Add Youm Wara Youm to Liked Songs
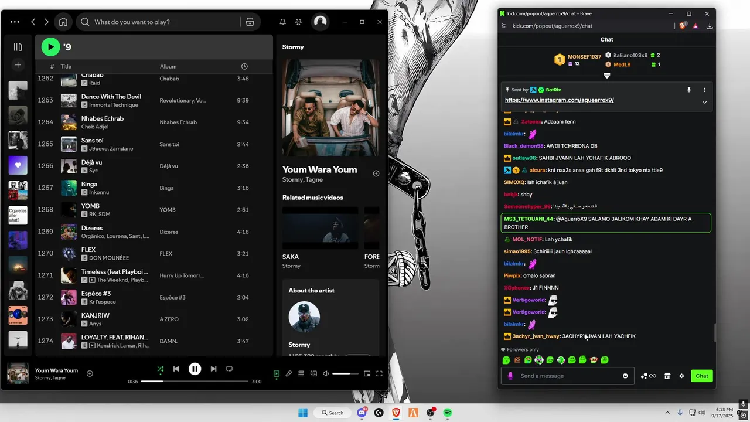This screenshot has width=750, height=422. (x=376, y=173)
